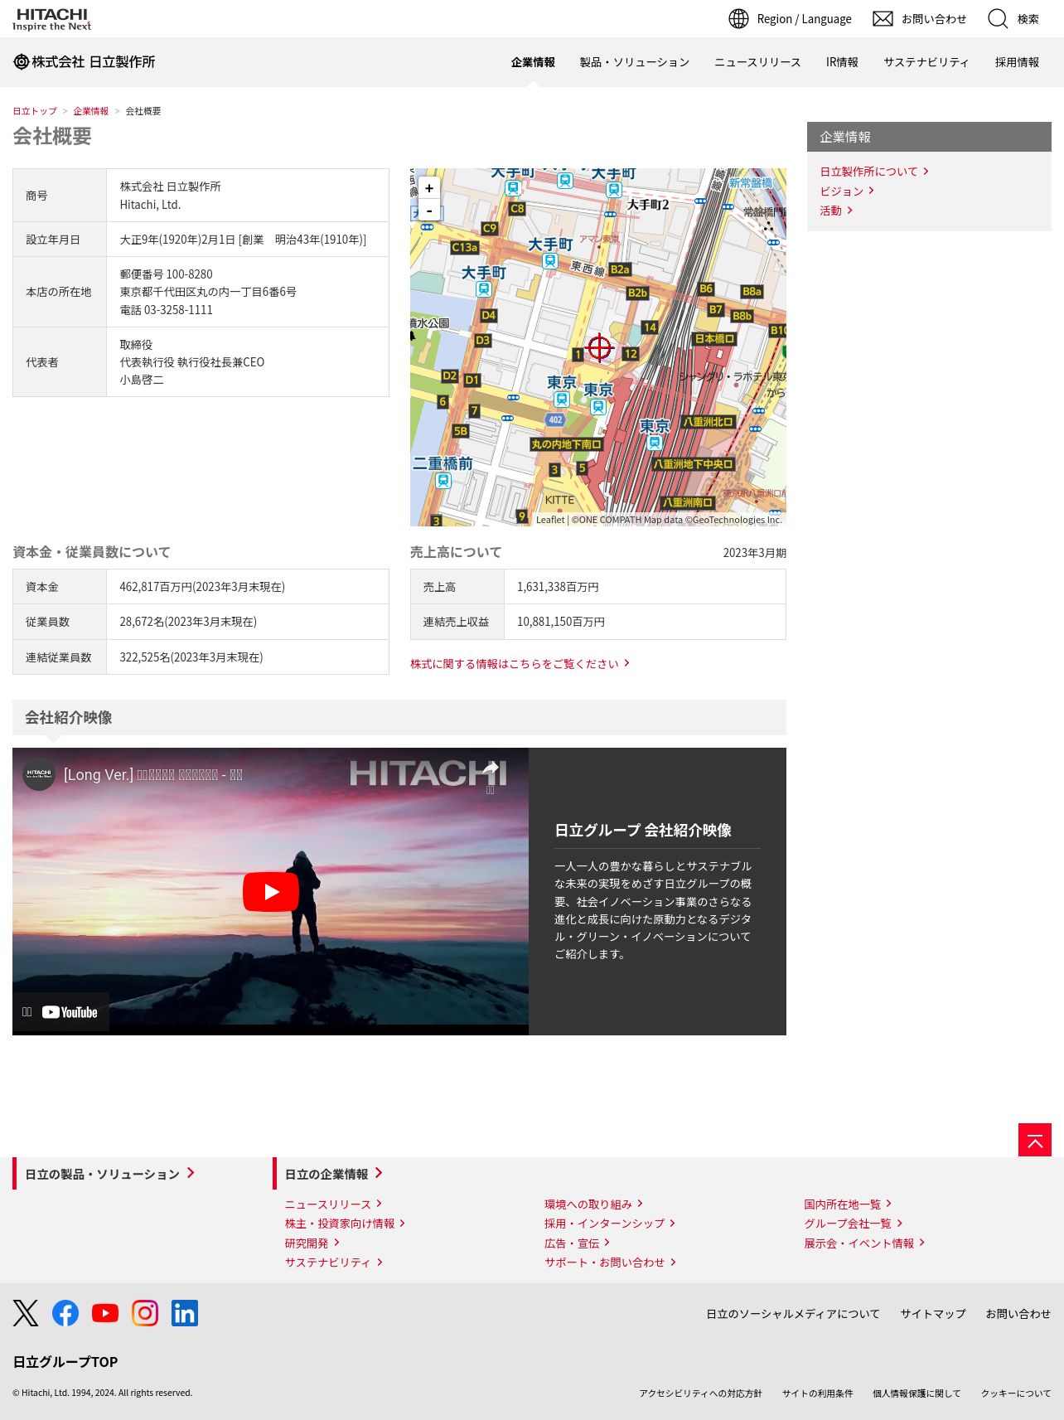Click the 1,631,338百万円 sales value cell
This screenshot has height=1420, width=1064.
coord(645,587)
